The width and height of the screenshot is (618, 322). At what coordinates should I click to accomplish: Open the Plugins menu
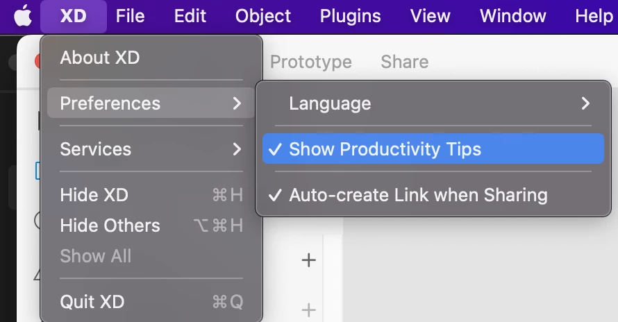pyautogui.click(x=351, y=17)
